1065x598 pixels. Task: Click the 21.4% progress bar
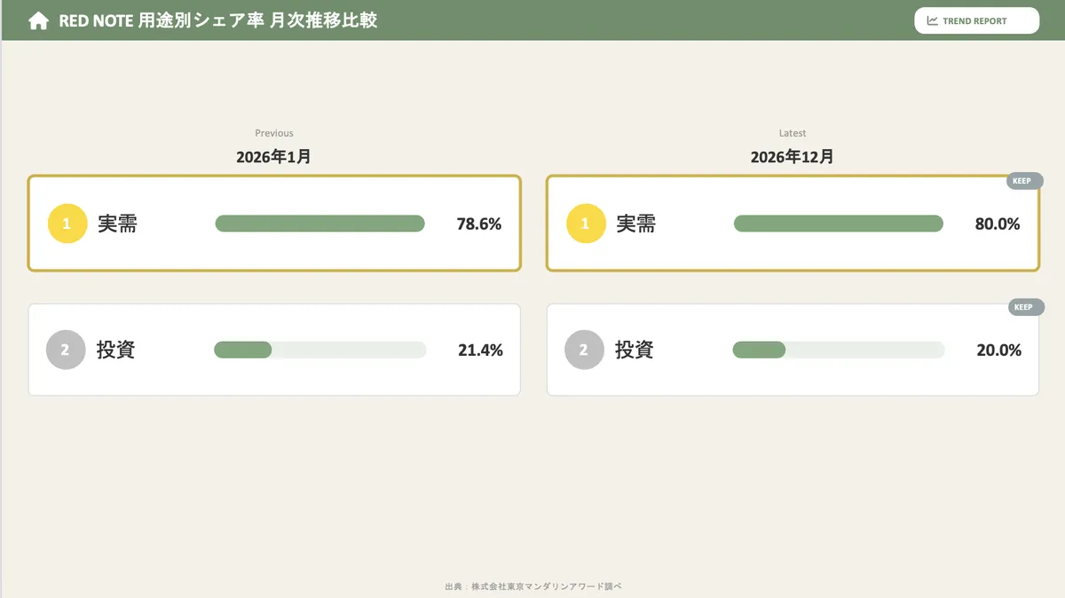319,350
